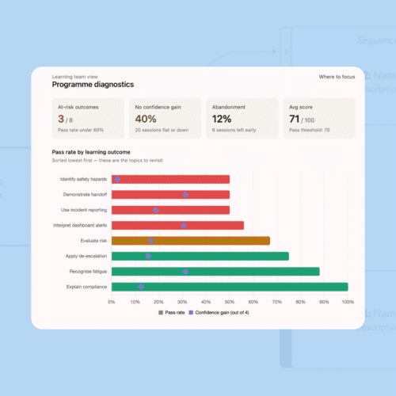
Task: Click the Recognise fatigue diamond marker
Action: (x=185, y=272)
